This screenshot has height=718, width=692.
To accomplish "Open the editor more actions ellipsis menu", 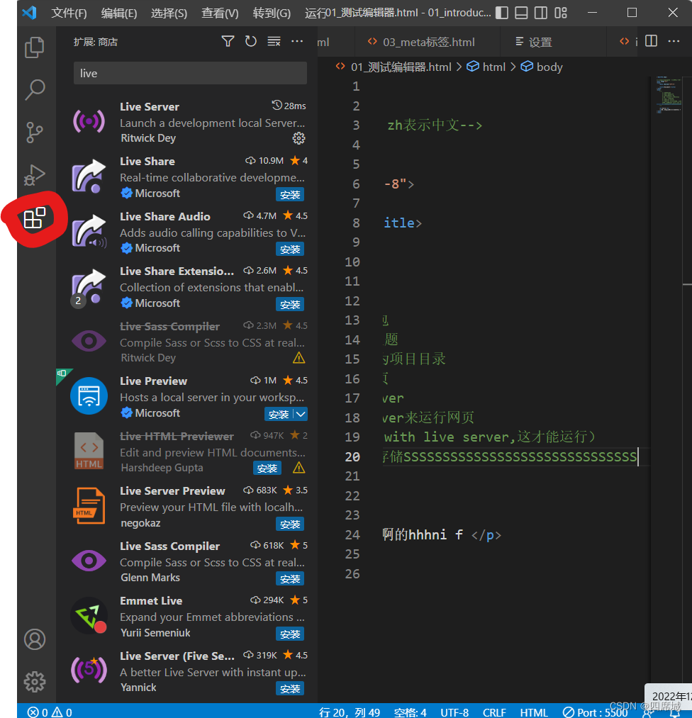I will [674, 41].
